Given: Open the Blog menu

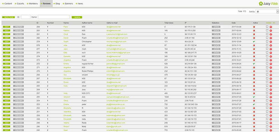Looking at the screenshot, I should coord(57,3).
